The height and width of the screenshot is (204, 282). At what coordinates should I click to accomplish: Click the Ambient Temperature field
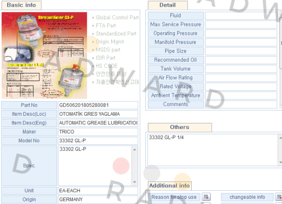coord(241,95)
